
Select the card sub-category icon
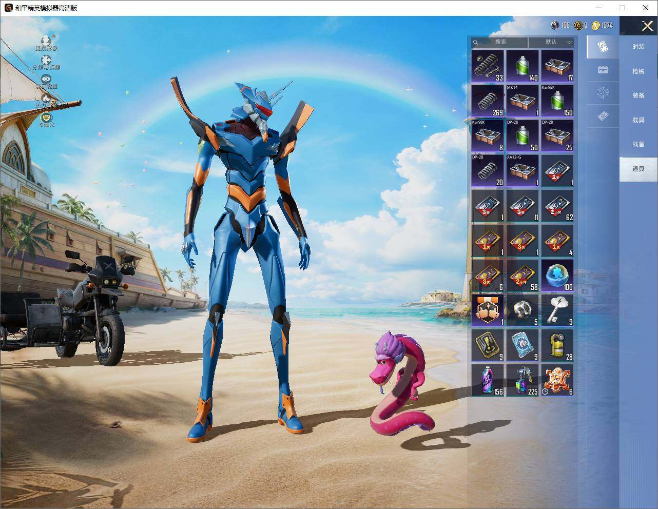603,47
